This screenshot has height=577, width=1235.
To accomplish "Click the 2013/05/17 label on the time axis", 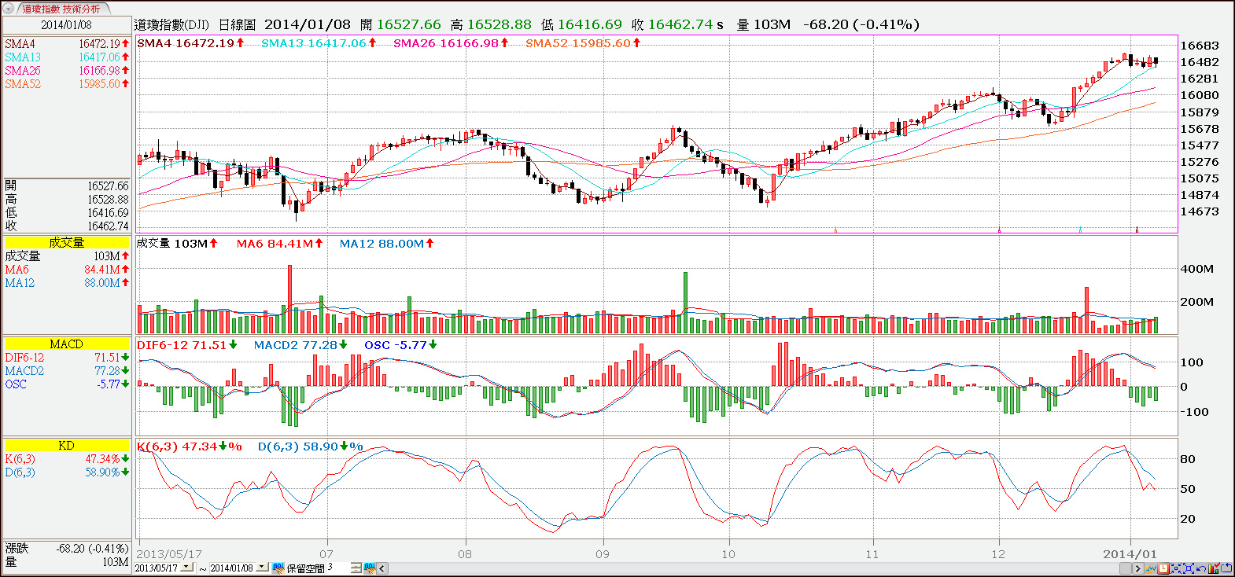I will [x=169, y=554].
